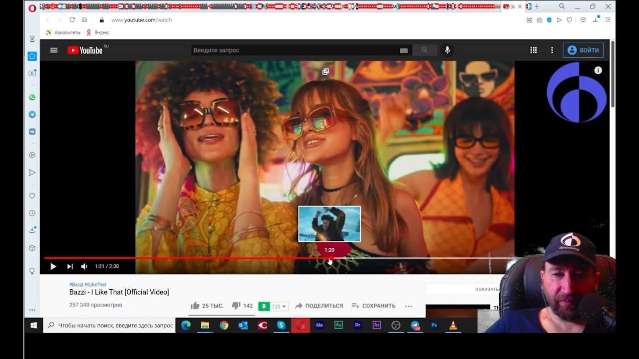Click the green download arrow button
639x359 pixels.
point(264,306)
